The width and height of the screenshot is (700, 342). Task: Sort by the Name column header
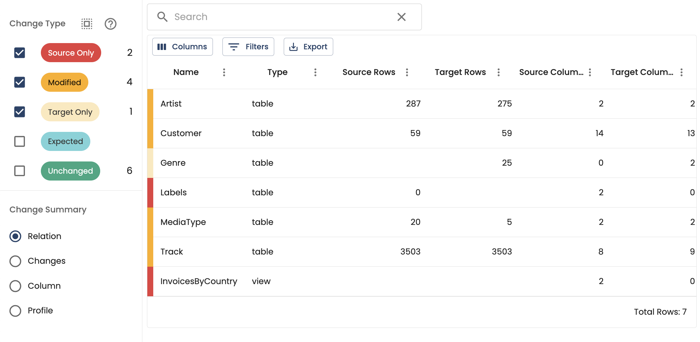pos(186,72)
